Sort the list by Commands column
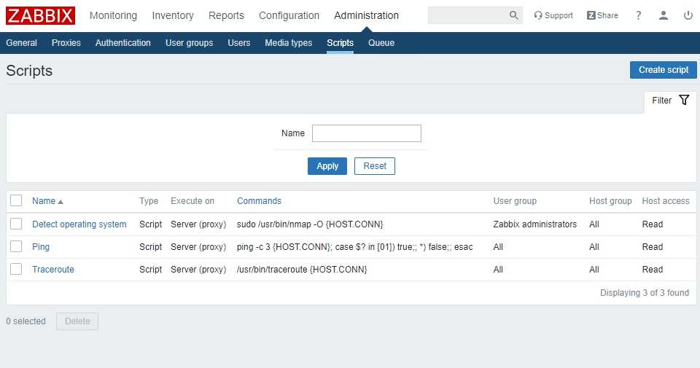The image size is (700, 368). point(259,201)
